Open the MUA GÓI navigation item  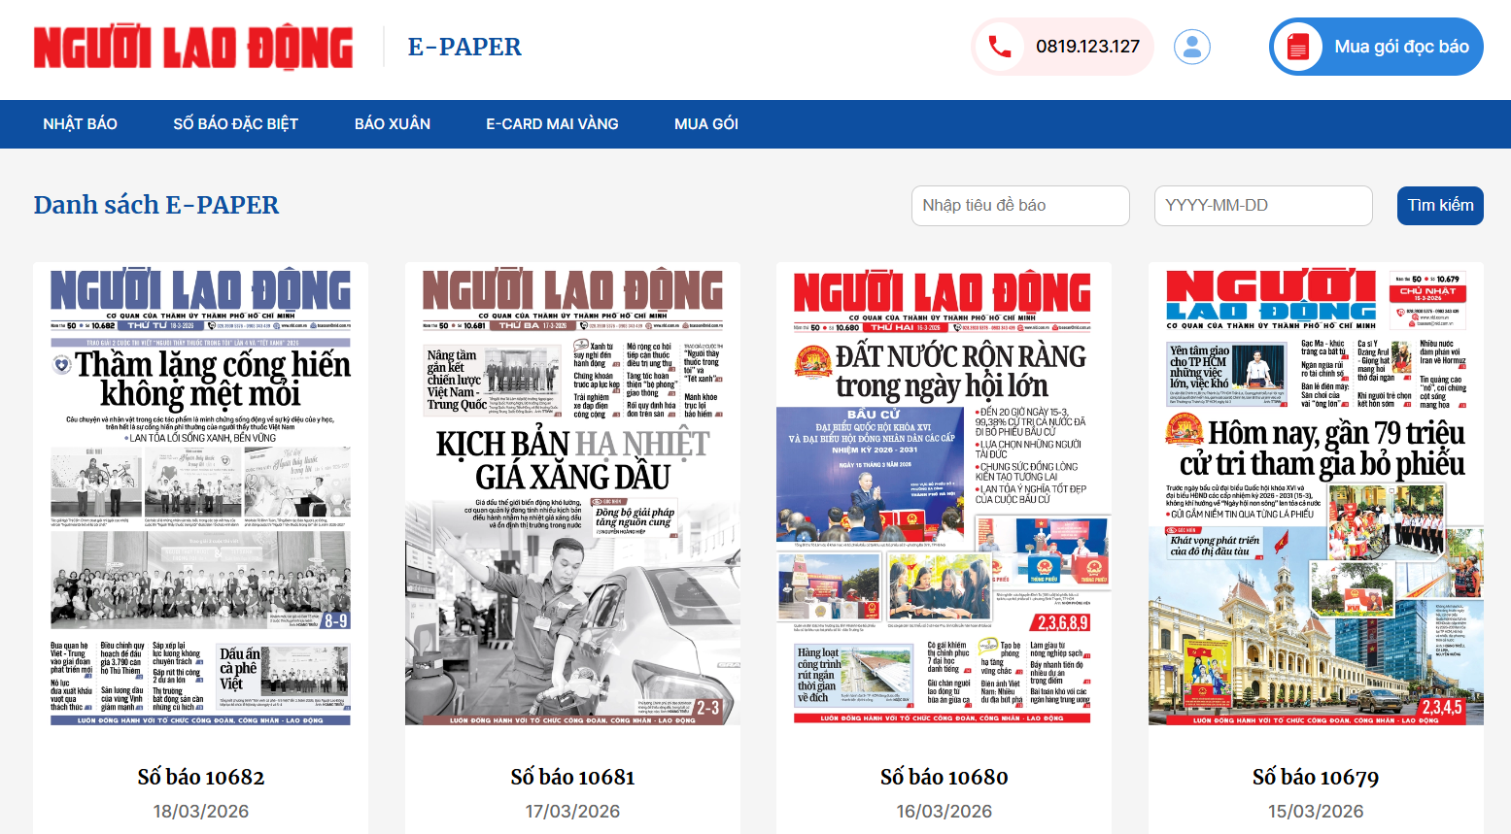click(x=706, y=123)
